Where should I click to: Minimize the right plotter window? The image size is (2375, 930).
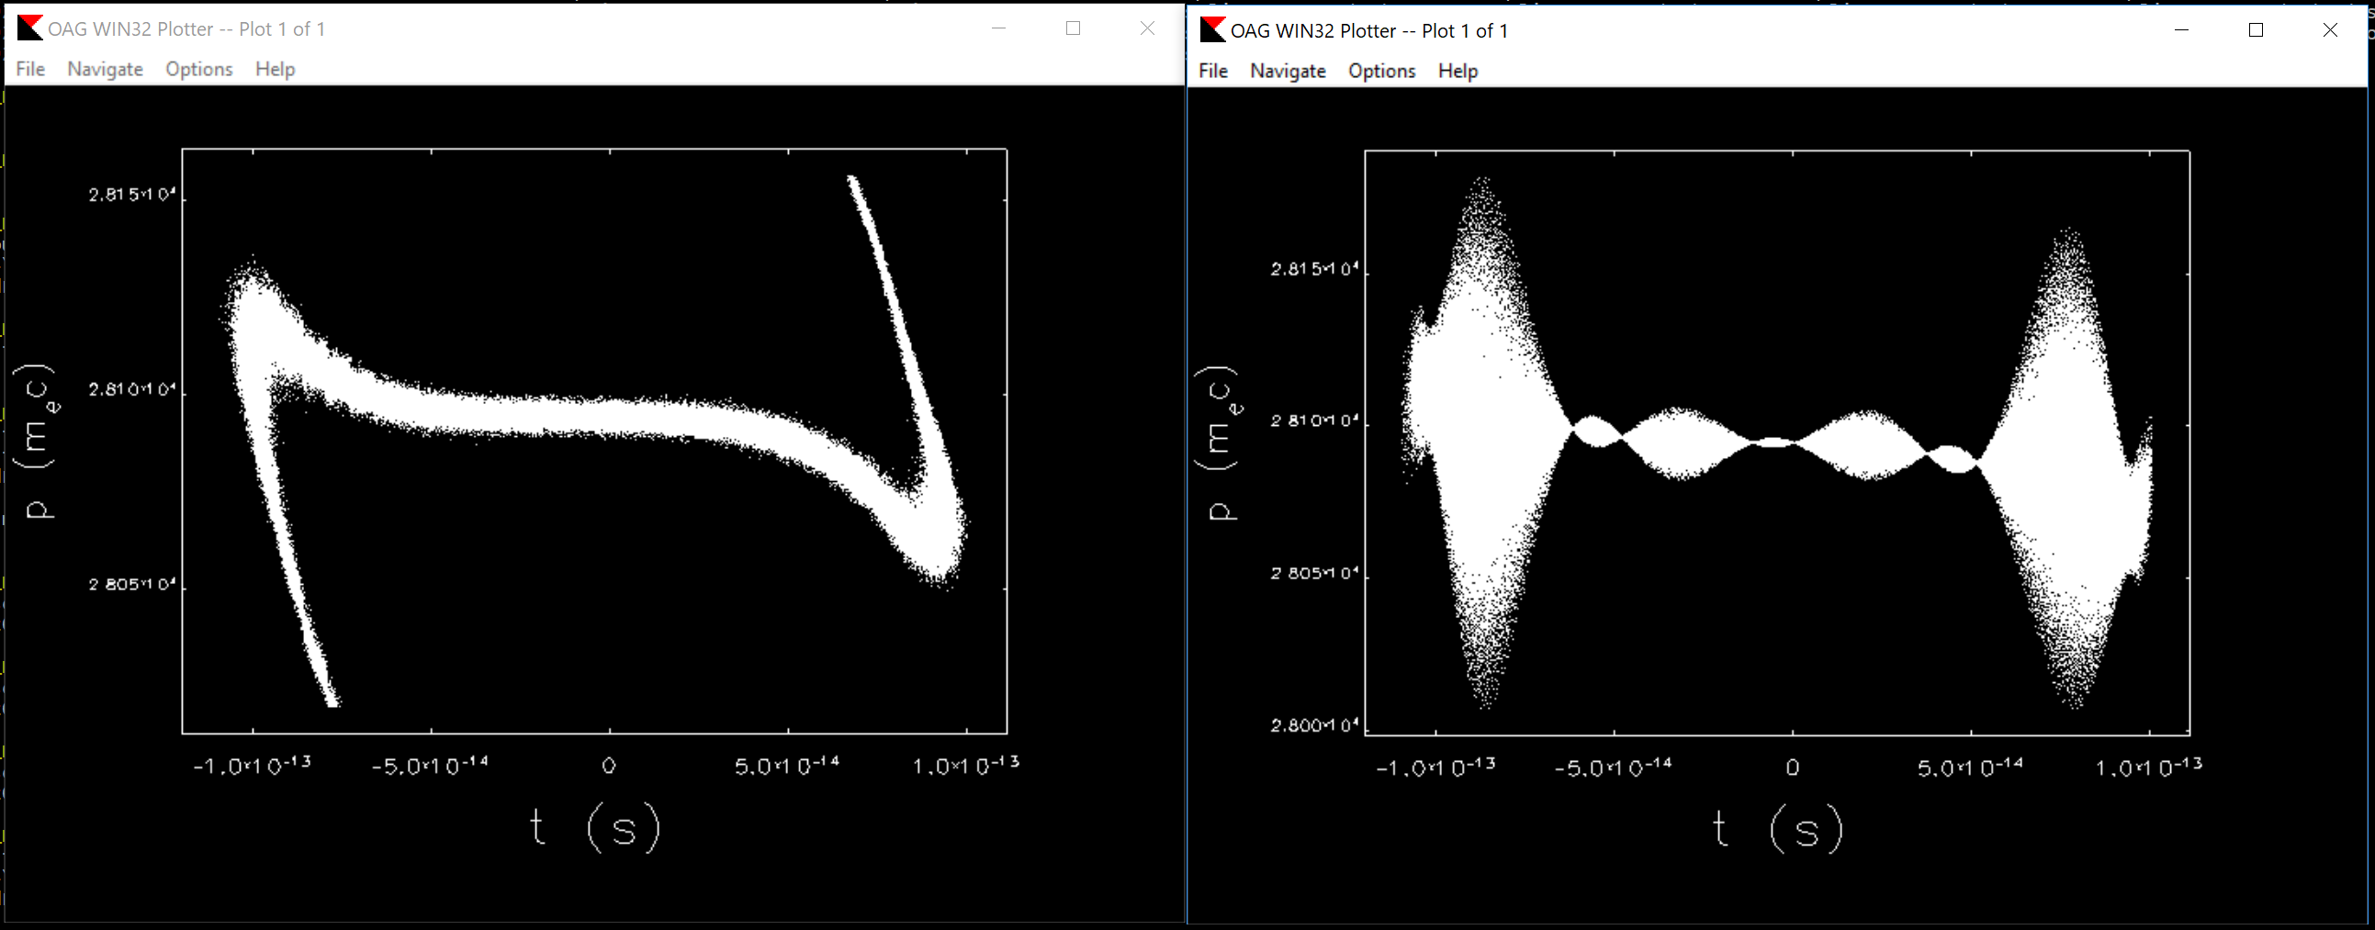pos(2181,30)
